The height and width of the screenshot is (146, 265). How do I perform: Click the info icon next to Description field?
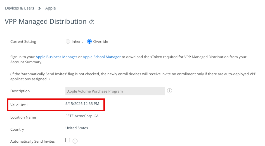click(x=169, y=91)
